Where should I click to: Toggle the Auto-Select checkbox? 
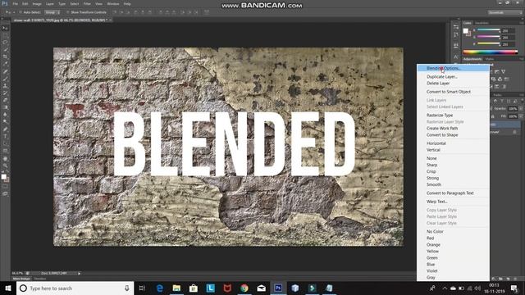21,12
